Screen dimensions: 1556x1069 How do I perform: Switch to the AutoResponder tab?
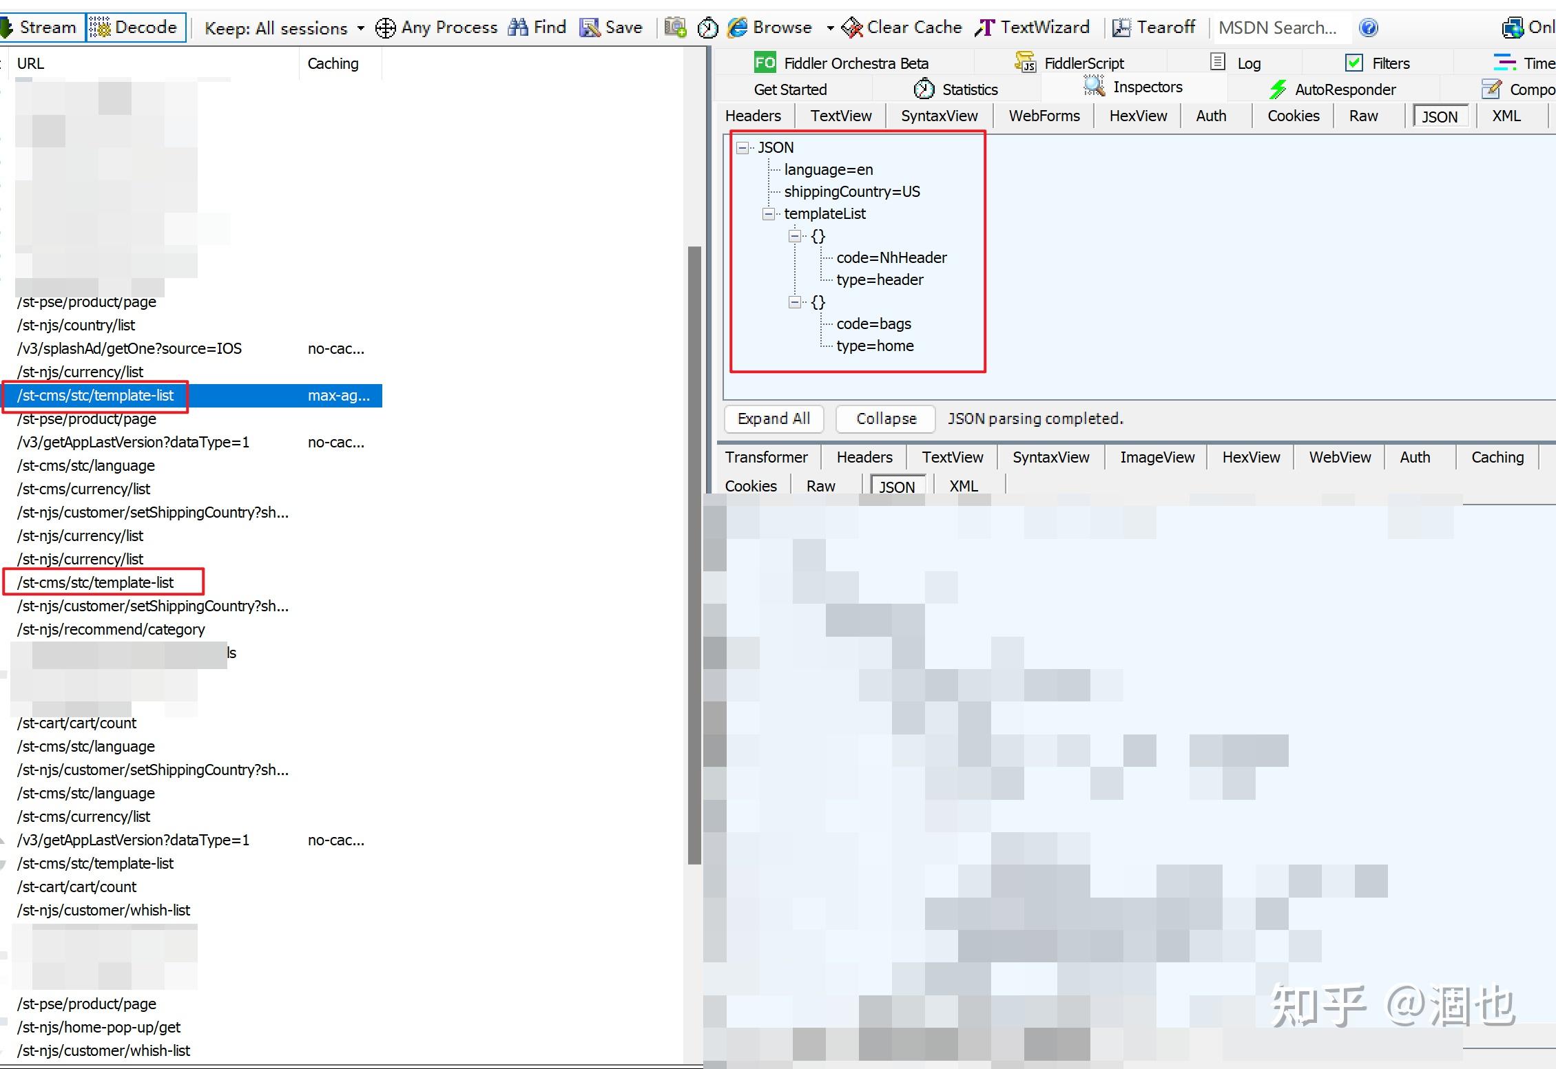pos(1333,89)
